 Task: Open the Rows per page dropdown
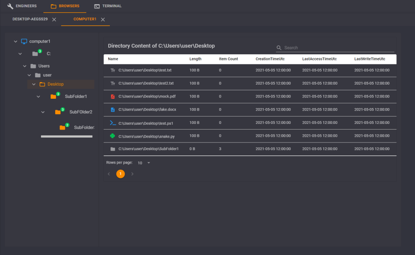144,163
